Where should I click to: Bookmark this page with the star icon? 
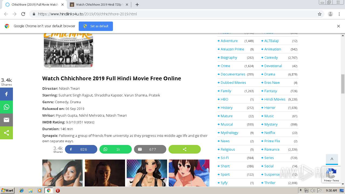(320, 14)
